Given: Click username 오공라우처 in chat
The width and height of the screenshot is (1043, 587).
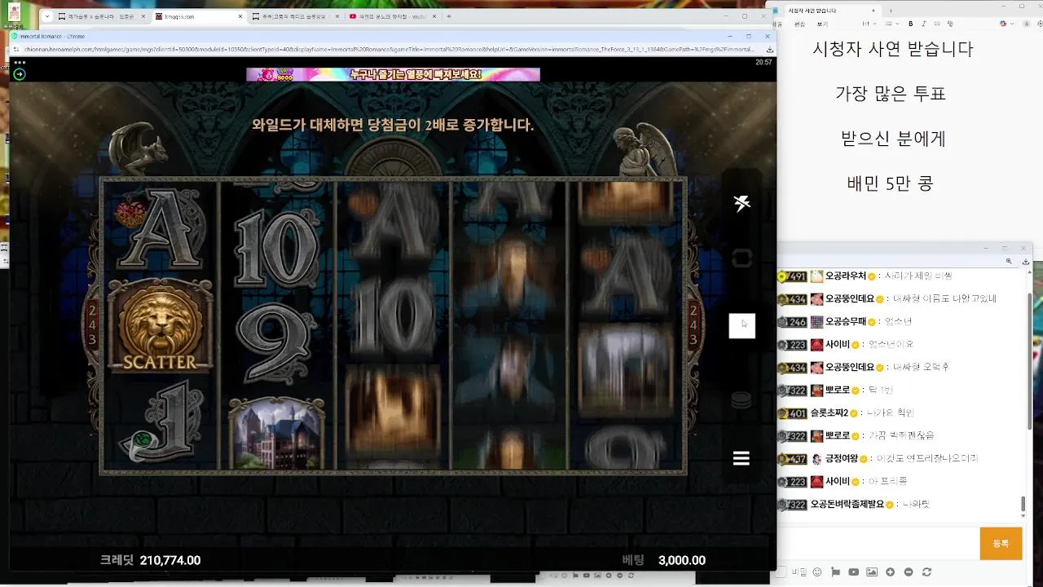Looking at the screenshot, I should point(845,276).
